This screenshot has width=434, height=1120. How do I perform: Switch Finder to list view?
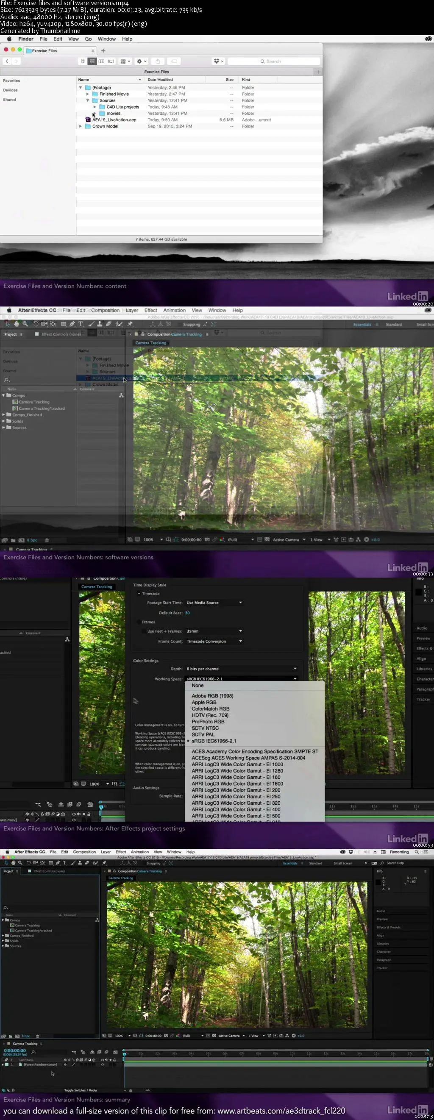click(92, 61)
